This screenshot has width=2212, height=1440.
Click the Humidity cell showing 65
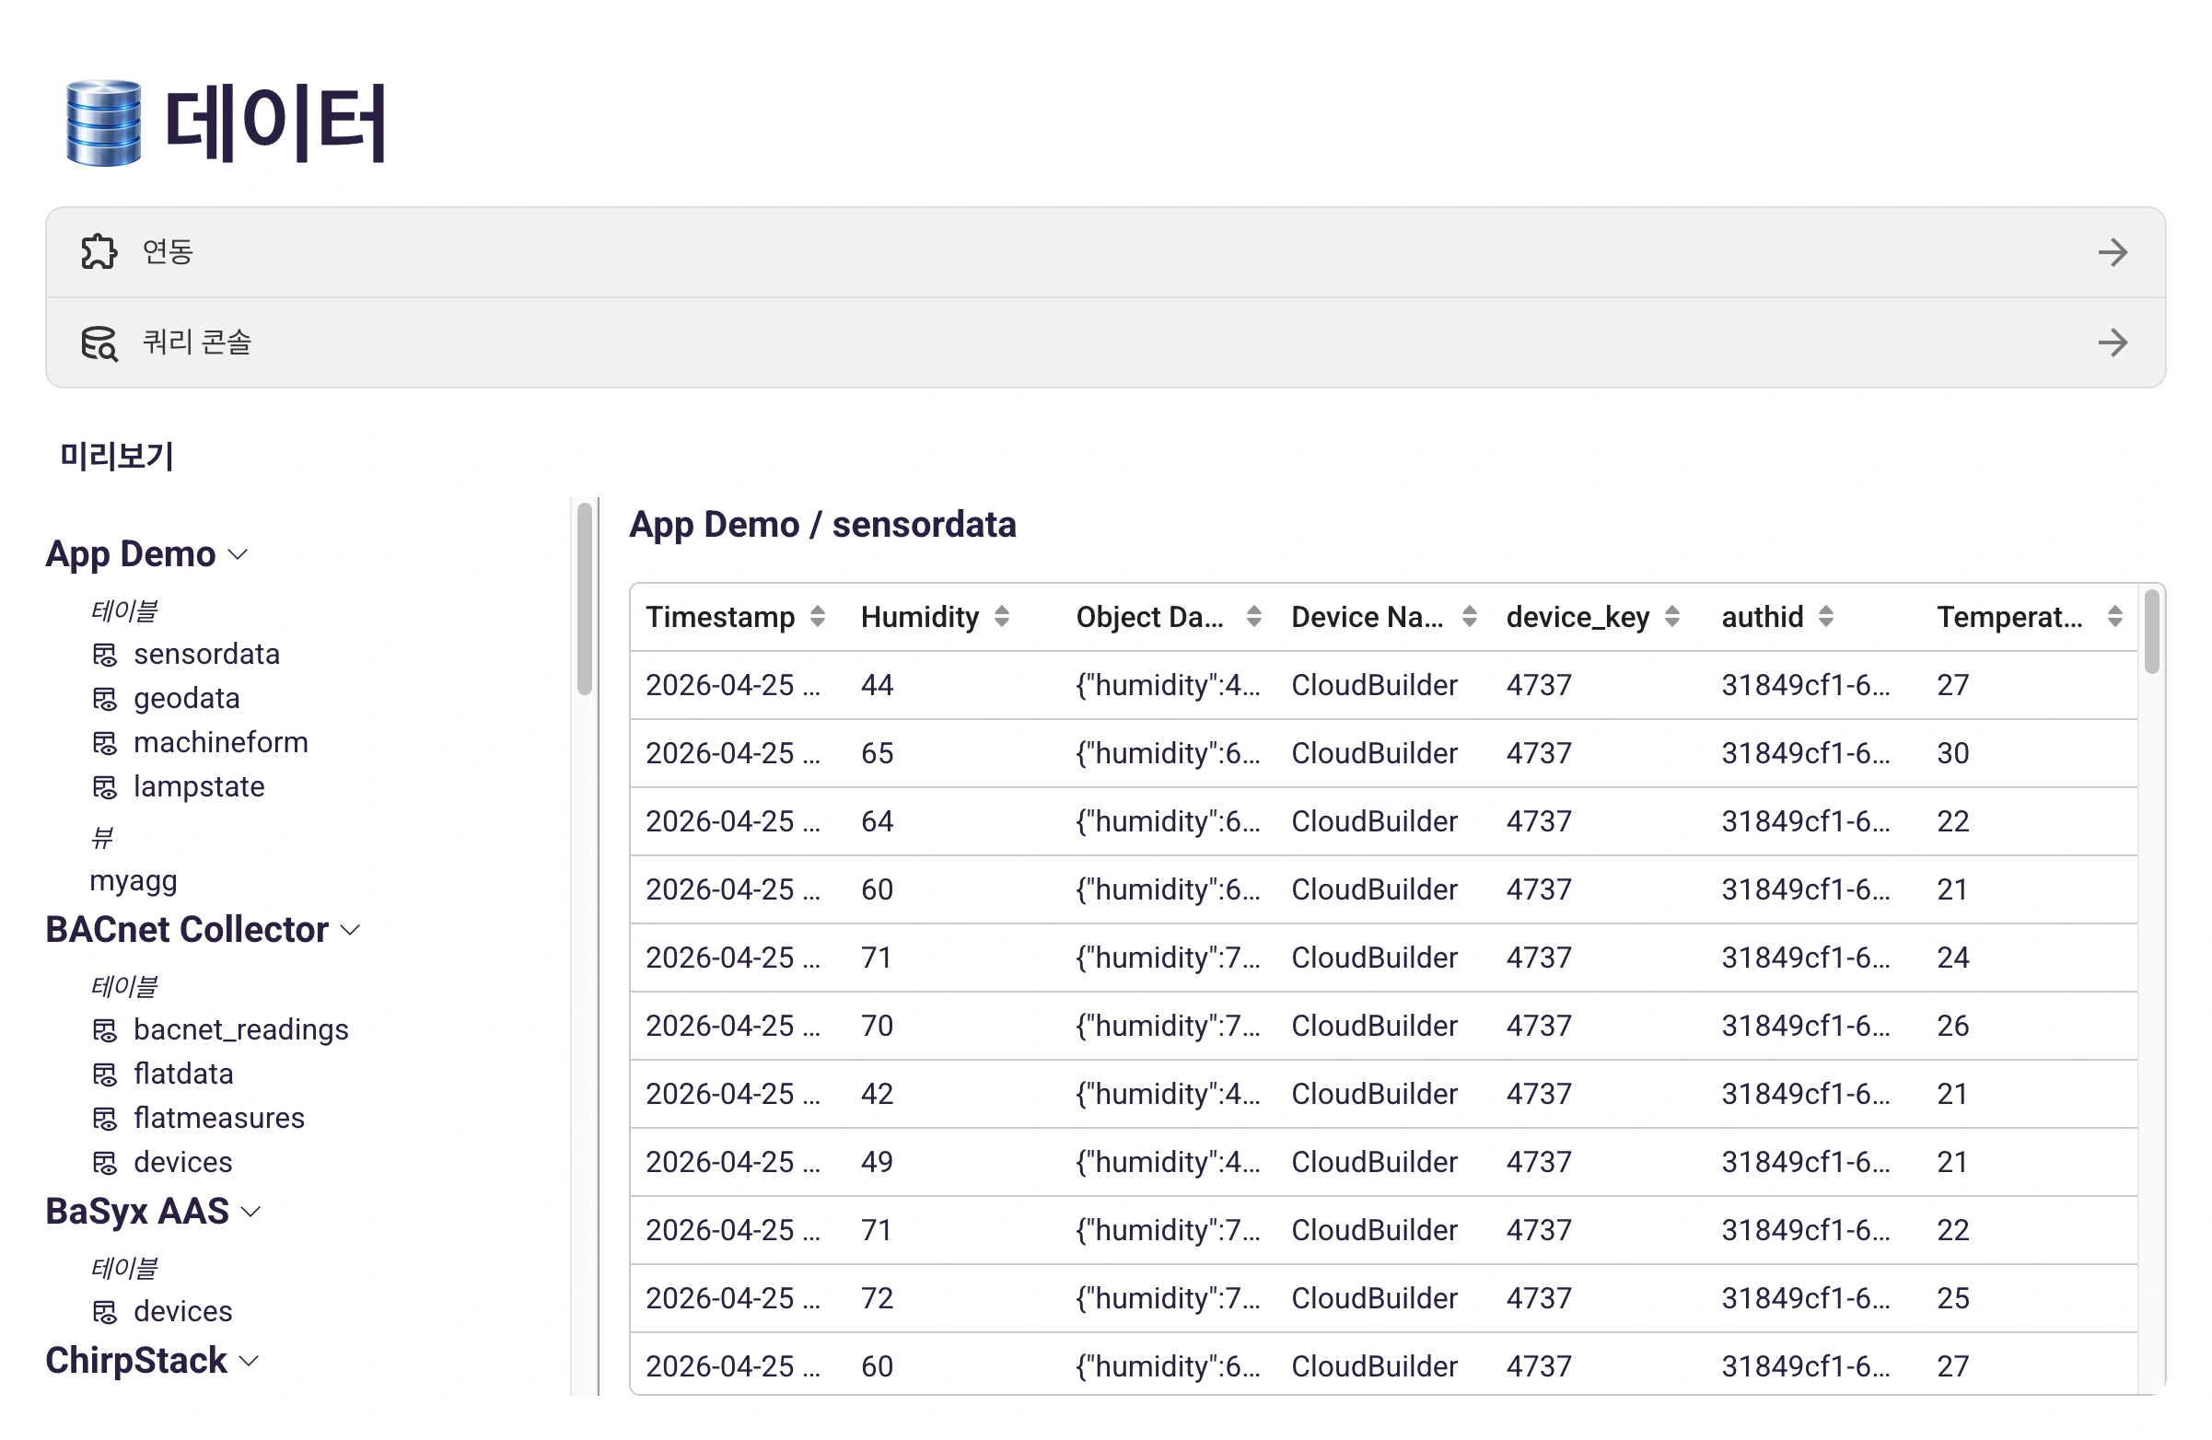877,753
